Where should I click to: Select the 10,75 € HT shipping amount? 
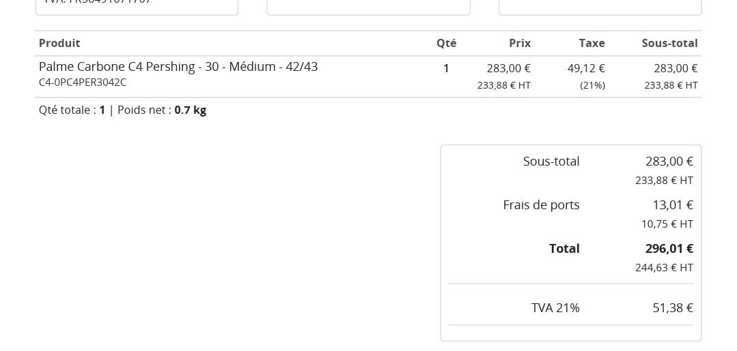point(667,224)
